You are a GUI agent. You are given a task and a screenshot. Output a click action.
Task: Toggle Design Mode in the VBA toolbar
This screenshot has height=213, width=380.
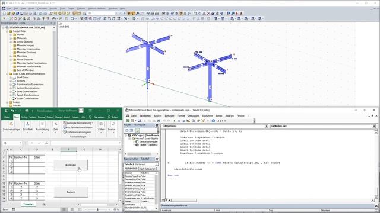pos(188,121)
